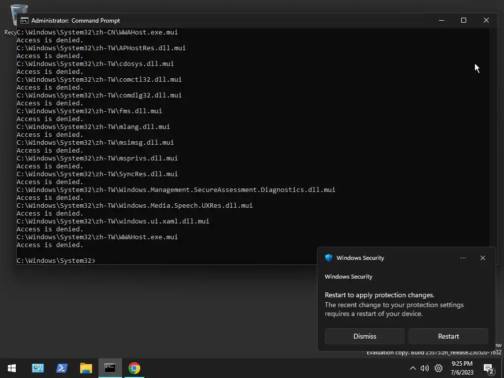Open the clock showing 9:25 PM

pyautogui.click(x=462, y=368)
